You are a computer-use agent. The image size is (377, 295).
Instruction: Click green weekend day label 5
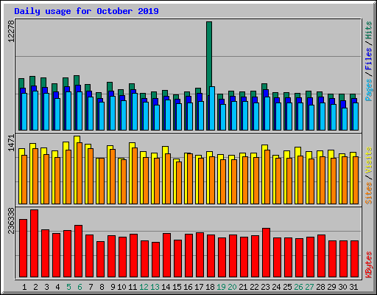point(68,287)
